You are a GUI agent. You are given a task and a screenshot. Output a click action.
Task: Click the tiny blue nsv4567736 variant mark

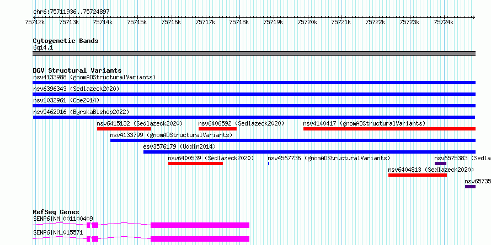click(269, 164)
